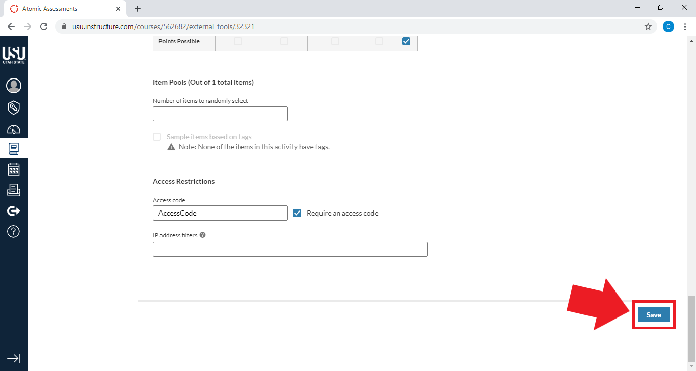Click the Commons arrow icon in sidebar
Screen dimensions: 696x371
pyautogui.click(x=14, y=211)
